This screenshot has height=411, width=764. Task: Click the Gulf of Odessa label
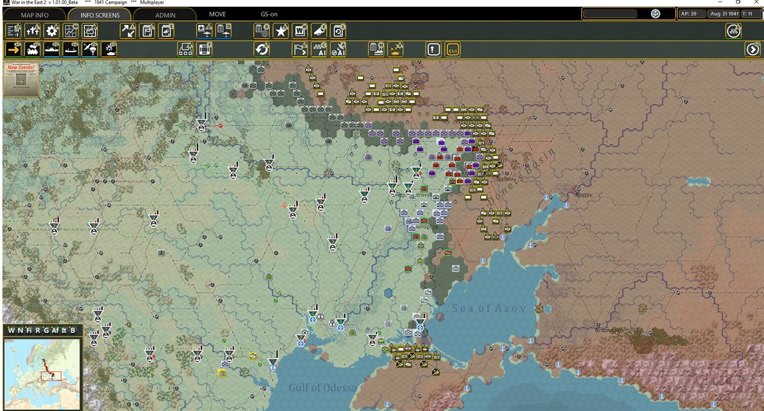click(322, 388)
